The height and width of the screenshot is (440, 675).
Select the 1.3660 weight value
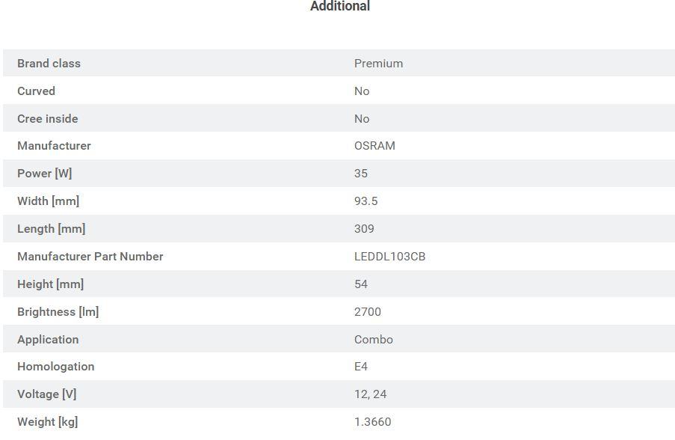coord(372,422)
